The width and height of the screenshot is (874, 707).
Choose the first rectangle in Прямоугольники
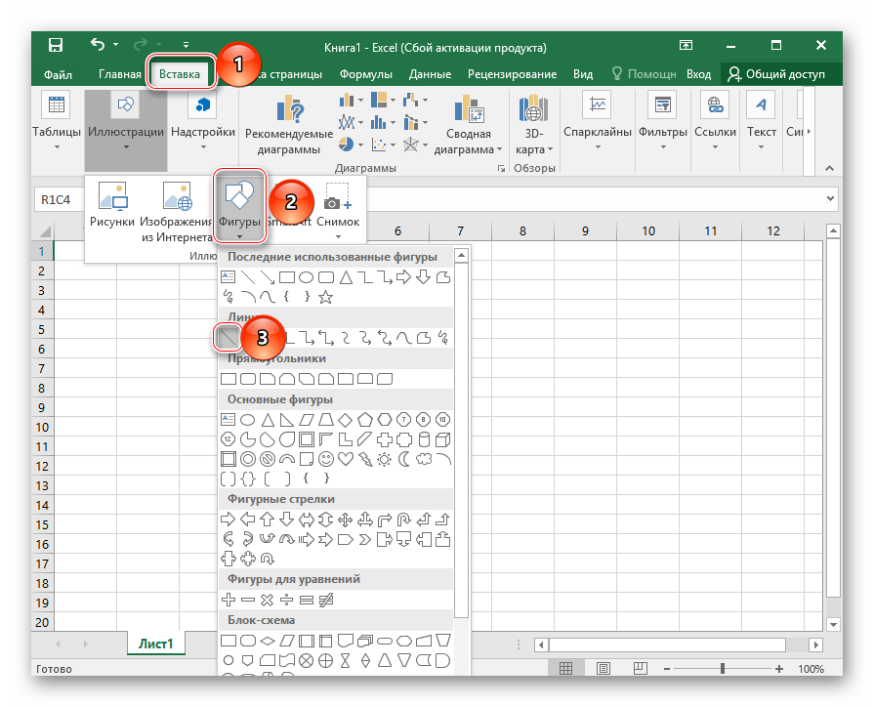(229, 379)
